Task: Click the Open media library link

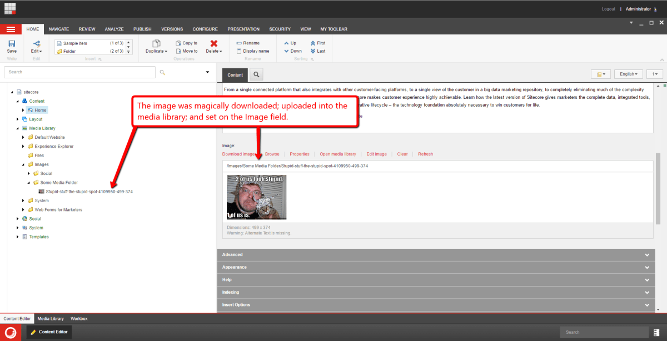Action: click(x=337, y=154)
